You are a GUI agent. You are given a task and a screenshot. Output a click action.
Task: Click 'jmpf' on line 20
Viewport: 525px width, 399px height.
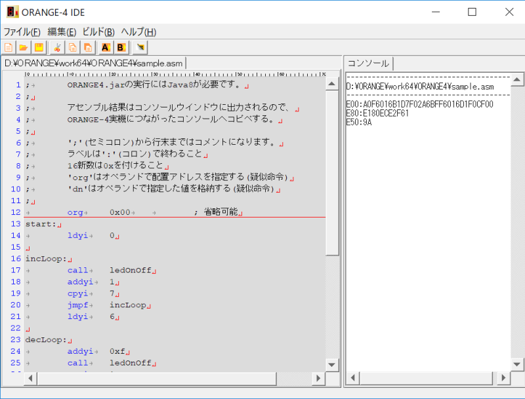coord(77,305)
